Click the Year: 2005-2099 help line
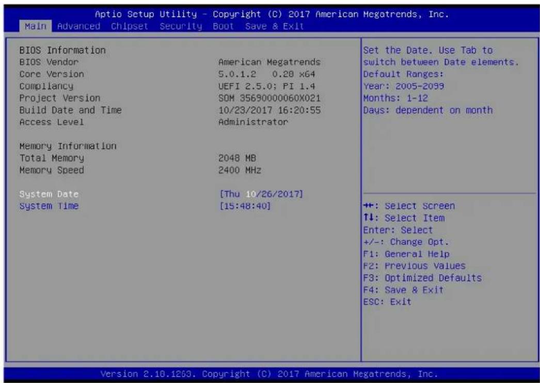The height and width of the screenshot is (383, 540). [x=404, y=86]
